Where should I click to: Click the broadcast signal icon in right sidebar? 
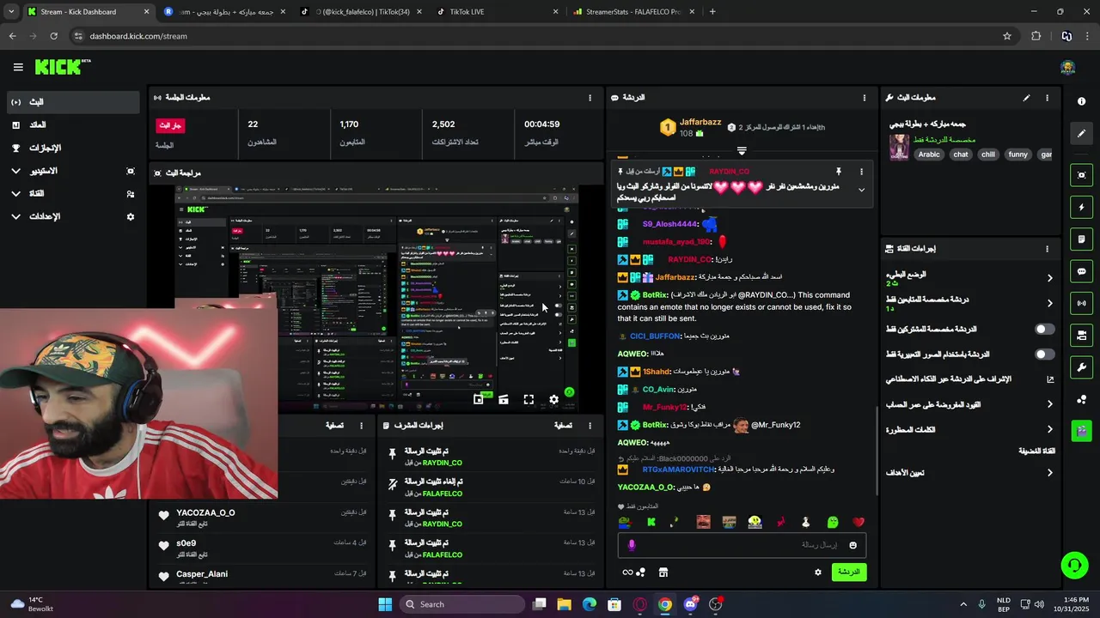tap(1081, 303)
